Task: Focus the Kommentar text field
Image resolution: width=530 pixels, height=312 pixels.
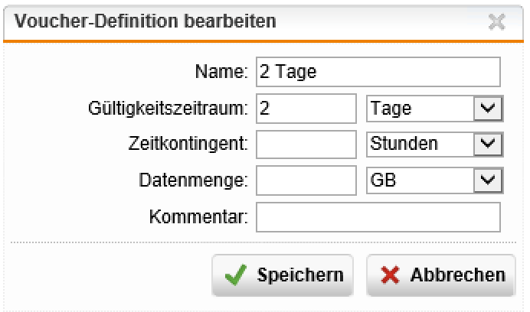Action: click(378, 216)
